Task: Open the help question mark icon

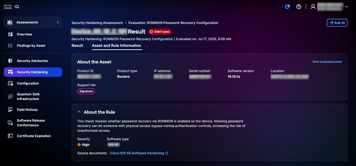Action: (x=299, y=6)
